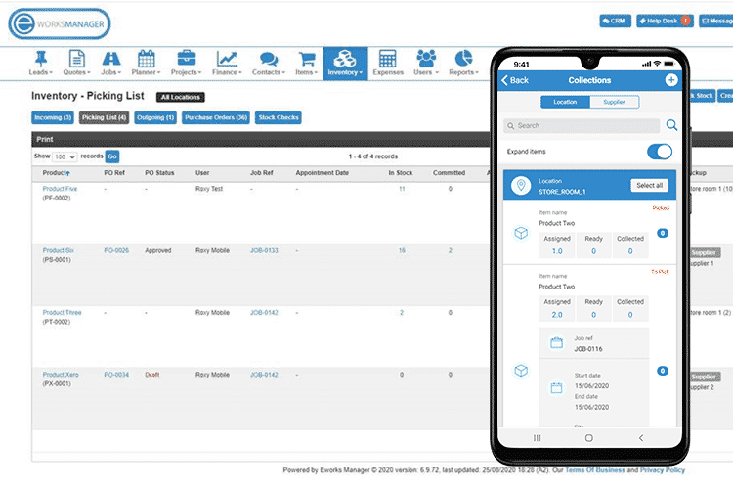Tap the plus icon in Collections header
The height and width of the screenshot is (489, 733).
pyautogui.click(x=671, y=80)
